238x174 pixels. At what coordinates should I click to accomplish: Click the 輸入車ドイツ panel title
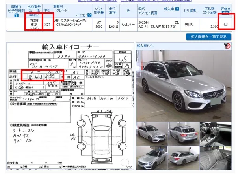(146, 46)
